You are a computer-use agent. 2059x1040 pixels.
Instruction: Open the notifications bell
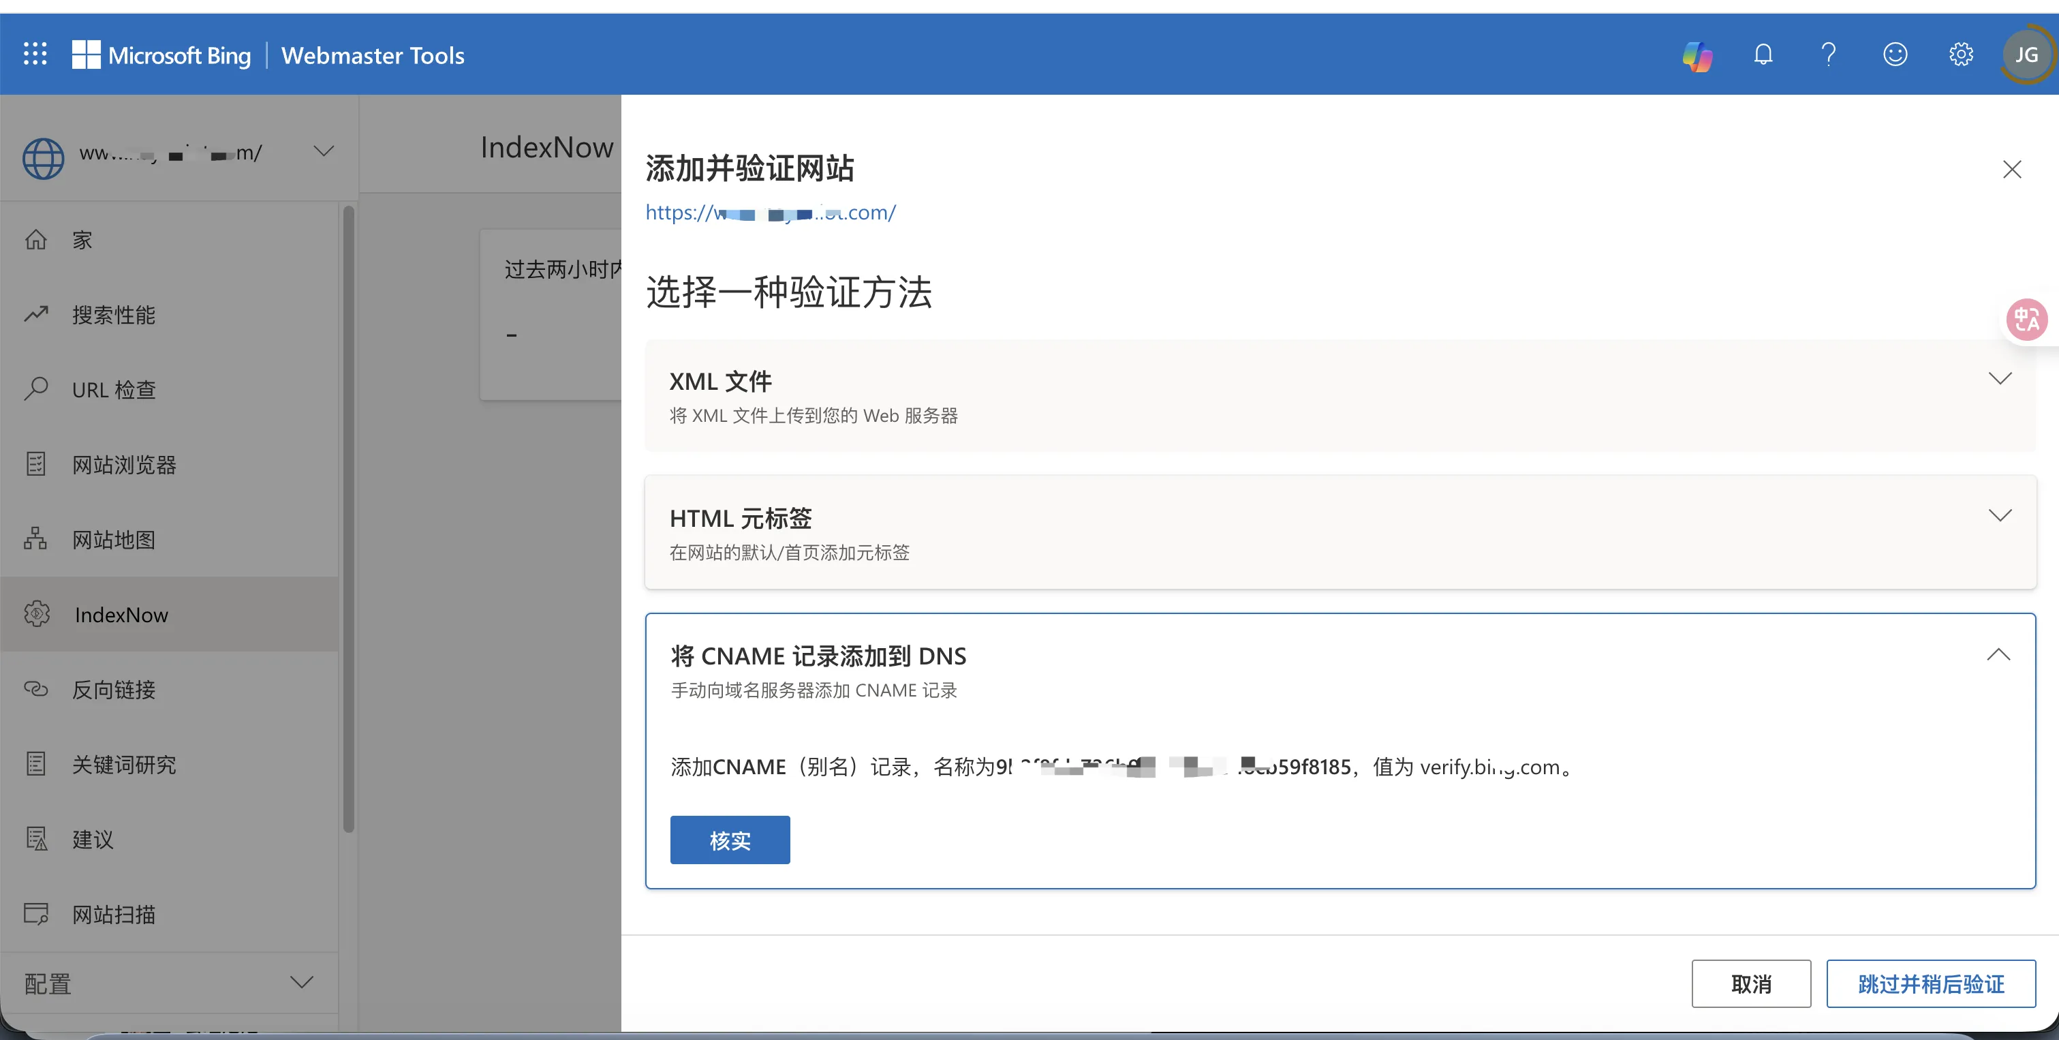pyautogui.click(x=1763, y=55)
